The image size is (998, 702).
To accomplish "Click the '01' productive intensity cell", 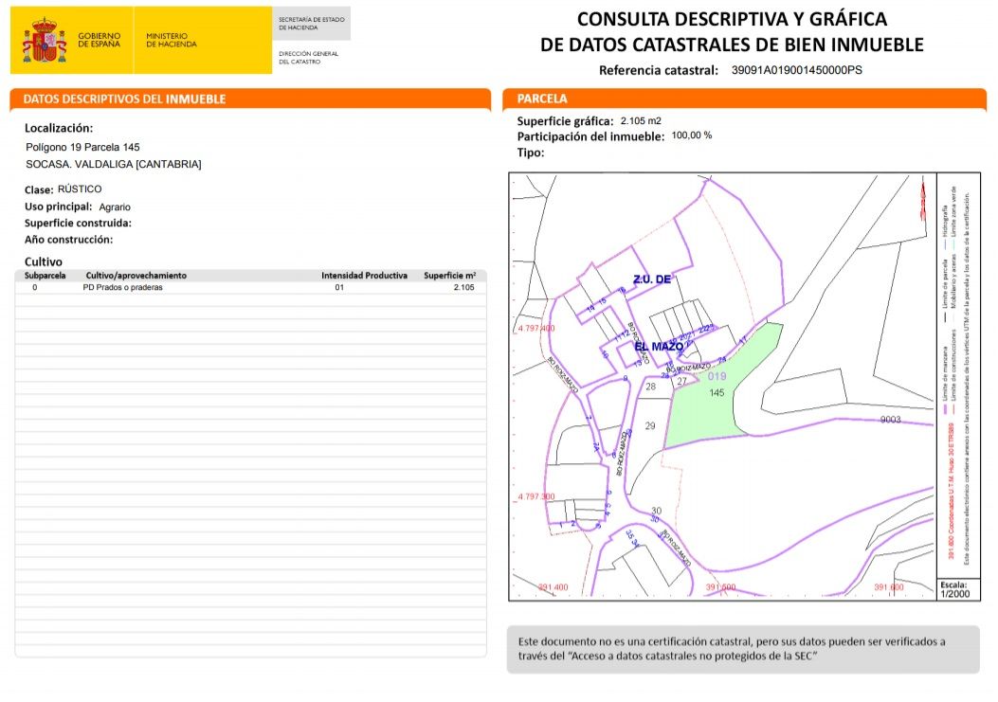I will [339, 288].
